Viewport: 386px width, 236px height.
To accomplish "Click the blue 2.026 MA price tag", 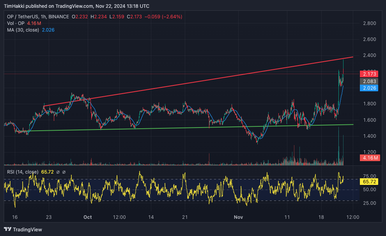I will (x=369, y=88).
